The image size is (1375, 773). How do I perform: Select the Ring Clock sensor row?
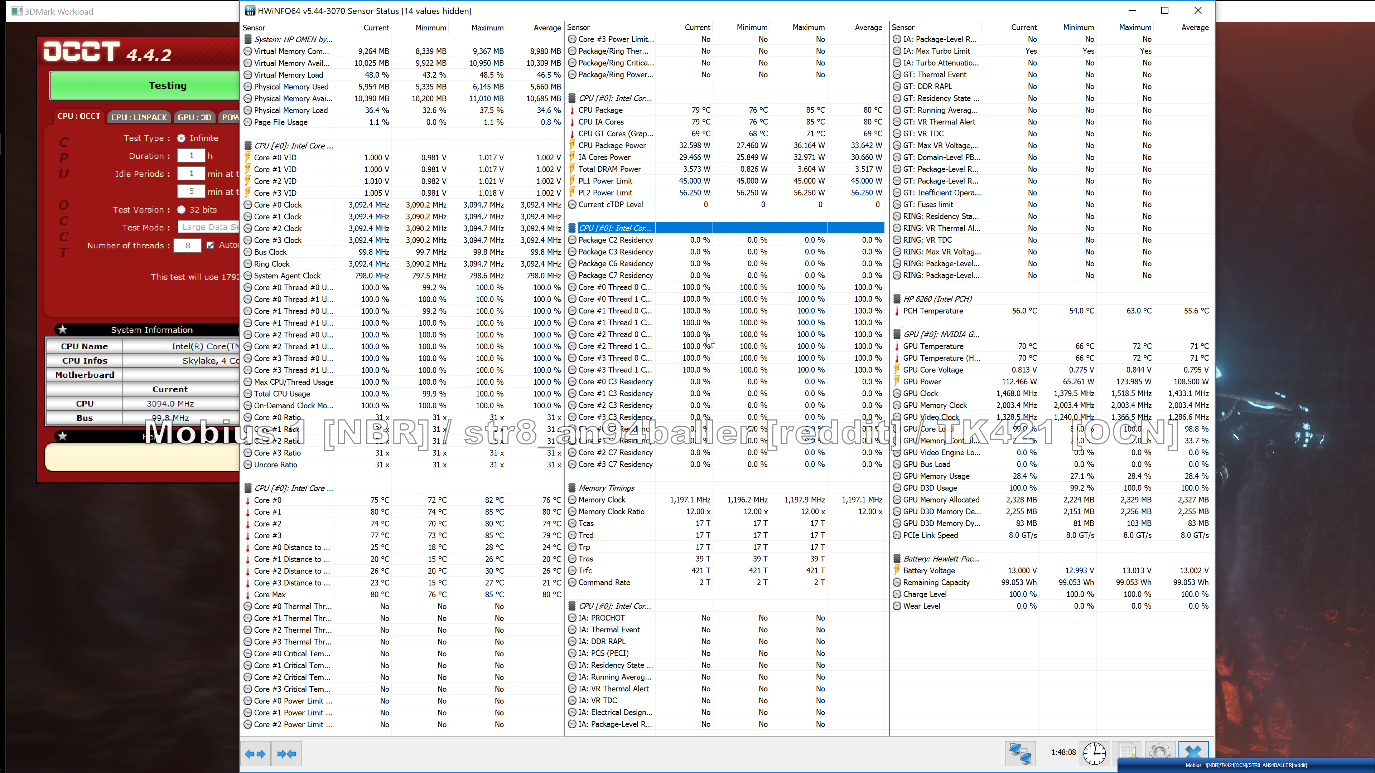pyautogui.click(x=402, y=263)
